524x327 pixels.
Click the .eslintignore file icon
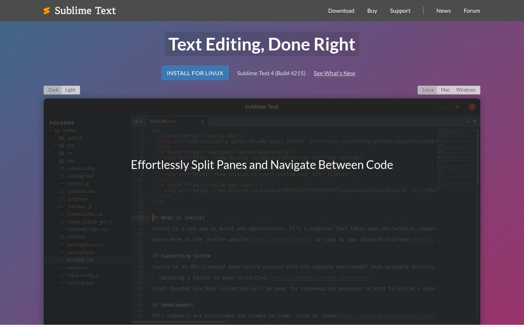pyautogui.click(x=61, y=176)
